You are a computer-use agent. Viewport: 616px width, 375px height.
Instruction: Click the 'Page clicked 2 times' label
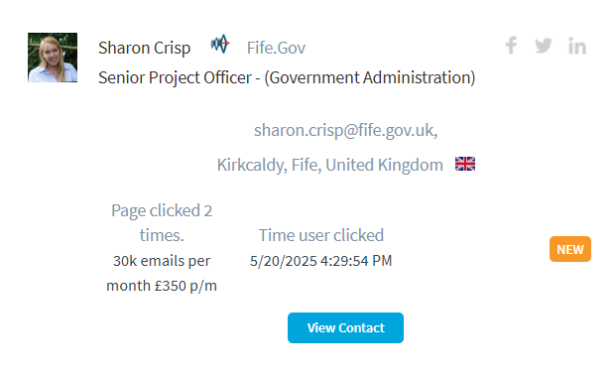coord(162,223)
